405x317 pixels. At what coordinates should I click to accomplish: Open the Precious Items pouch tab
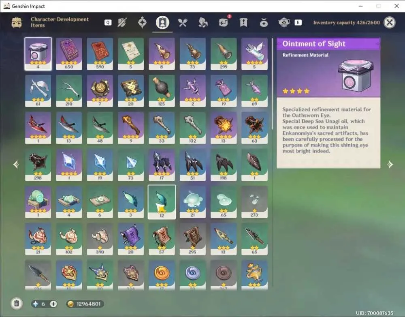(264, 23)
